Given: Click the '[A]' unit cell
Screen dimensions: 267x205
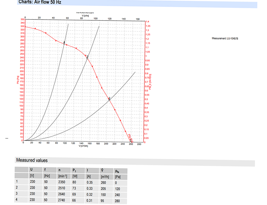Looking at the screenshot, I should (x=89, y=177).
